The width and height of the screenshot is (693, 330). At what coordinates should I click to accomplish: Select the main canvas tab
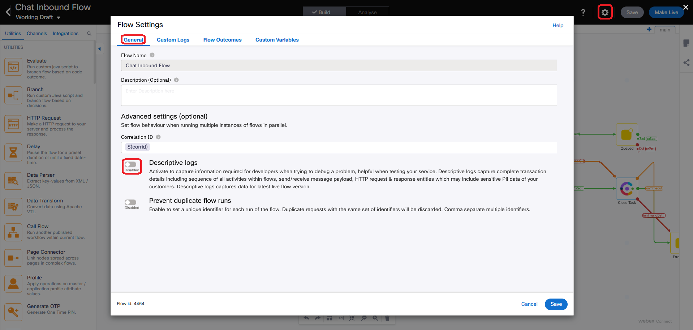point(665,30)
